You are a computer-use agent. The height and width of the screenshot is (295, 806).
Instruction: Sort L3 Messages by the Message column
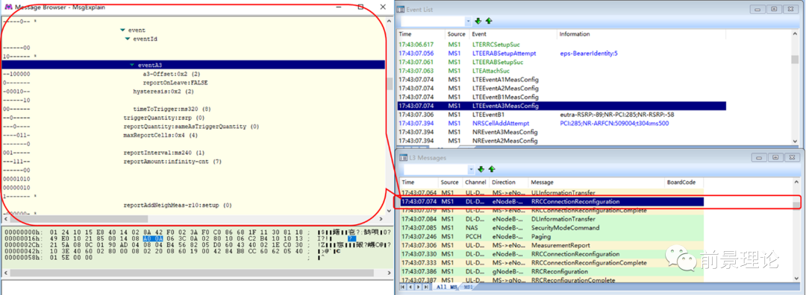(596, 182)
